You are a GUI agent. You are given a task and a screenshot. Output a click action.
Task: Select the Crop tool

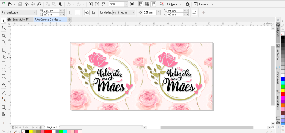4,36
